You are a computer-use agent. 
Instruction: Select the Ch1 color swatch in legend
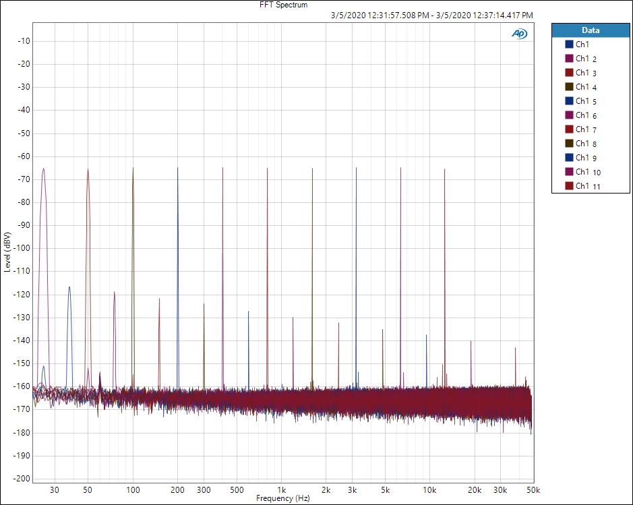(569, 44)
